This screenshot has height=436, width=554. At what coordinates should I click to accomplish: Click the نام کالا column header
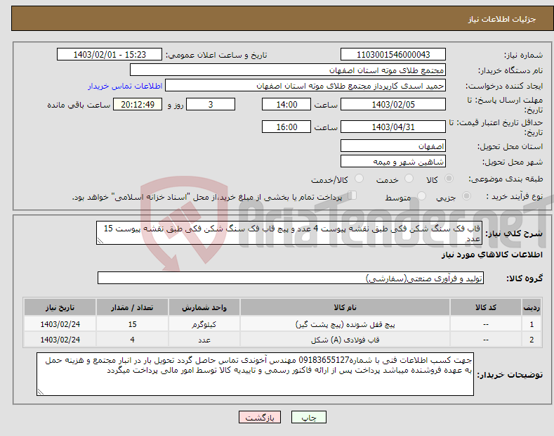point(345,307)
